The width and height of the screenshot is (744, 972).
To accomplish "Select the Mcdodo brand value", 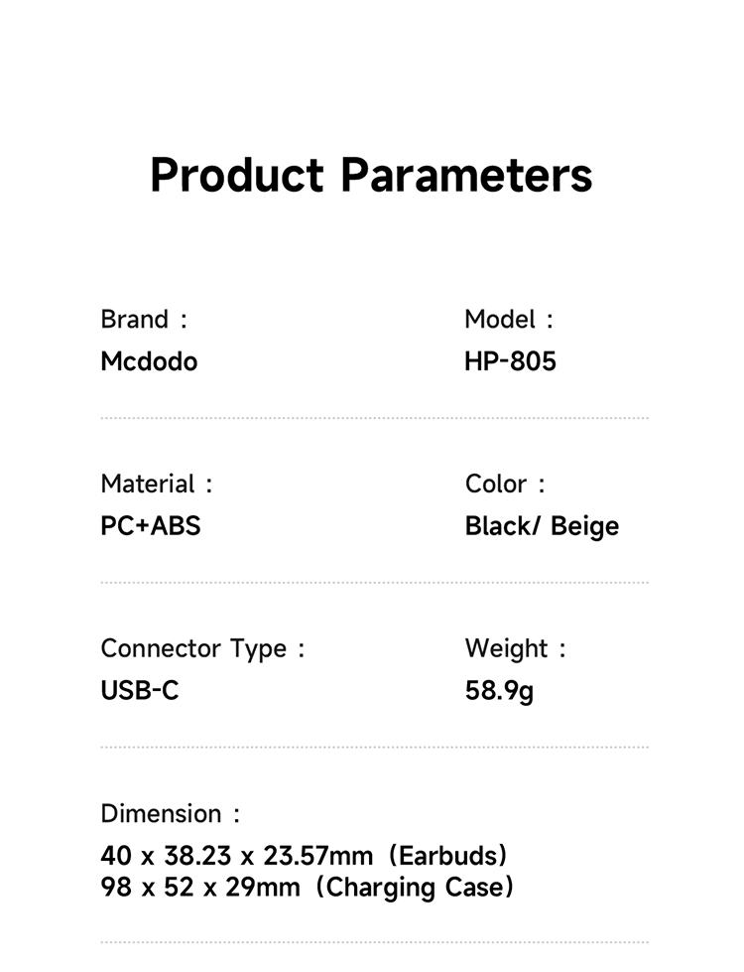I will (x=149, y=361).
